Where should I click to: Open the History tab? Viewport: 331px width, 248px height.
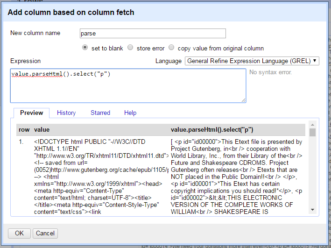coord(66,113)
